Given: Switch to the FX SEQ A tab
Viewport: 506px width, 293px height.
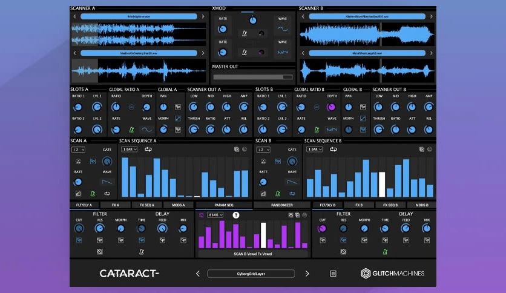Looking at the screenshot, I should 147,205.
